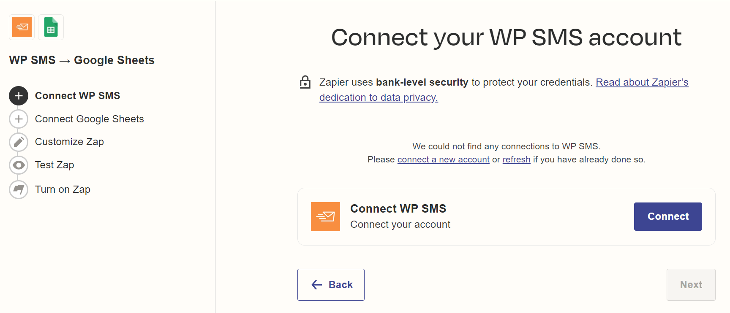
Task: Select the plus icon beside Connect WP SMS
Action: coord(19,96)
